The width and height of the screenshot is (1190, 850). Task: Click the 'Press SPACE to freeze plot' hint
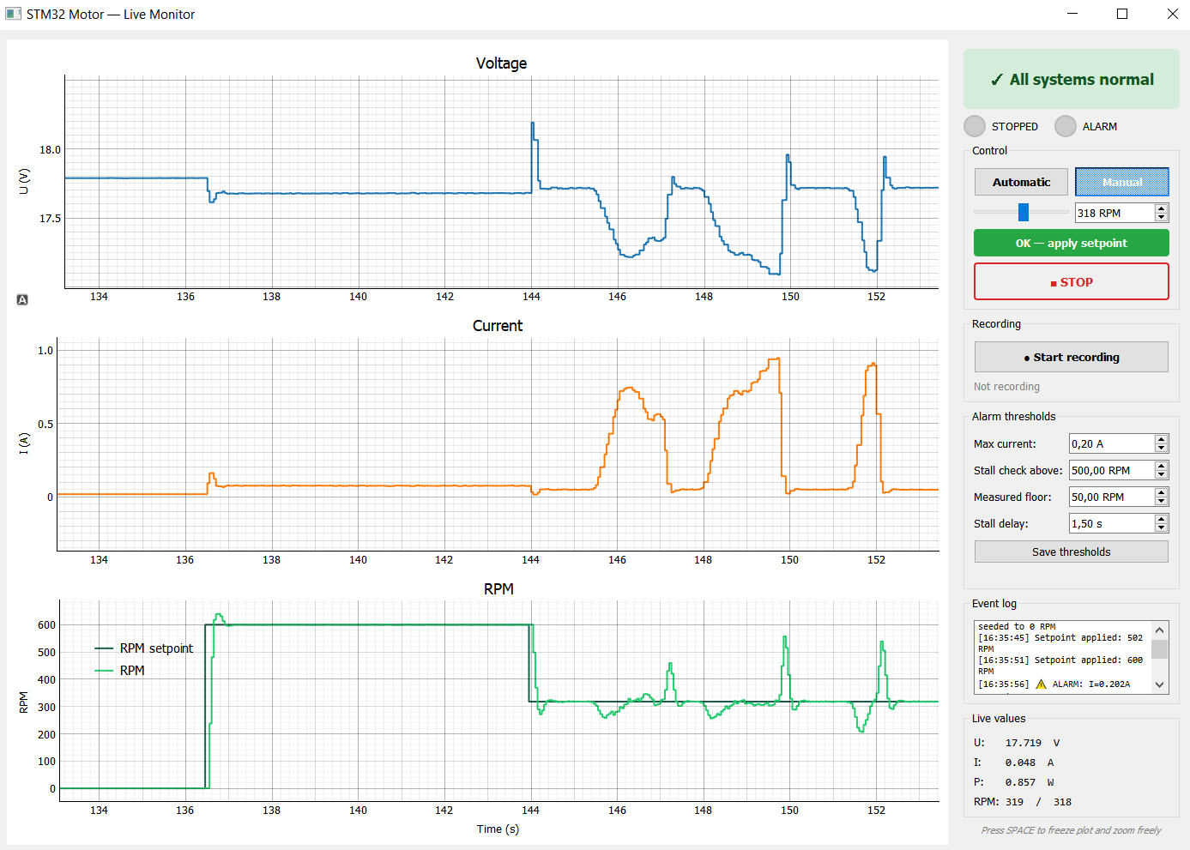pyautogui.click(x=1071, y=830)
